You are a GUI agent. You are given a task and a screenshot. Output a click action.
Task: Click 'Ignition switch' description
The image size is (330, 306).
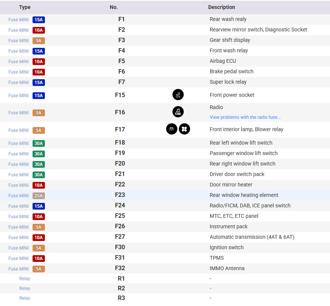tap(226, 247)
